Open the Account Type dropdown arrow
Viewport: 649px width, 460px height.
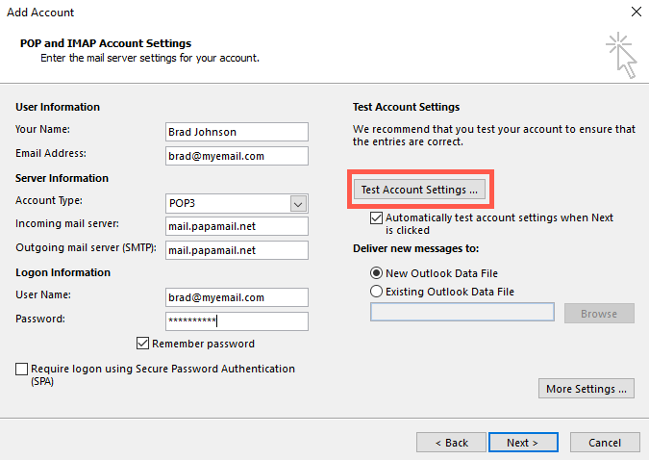click(298, 203)
